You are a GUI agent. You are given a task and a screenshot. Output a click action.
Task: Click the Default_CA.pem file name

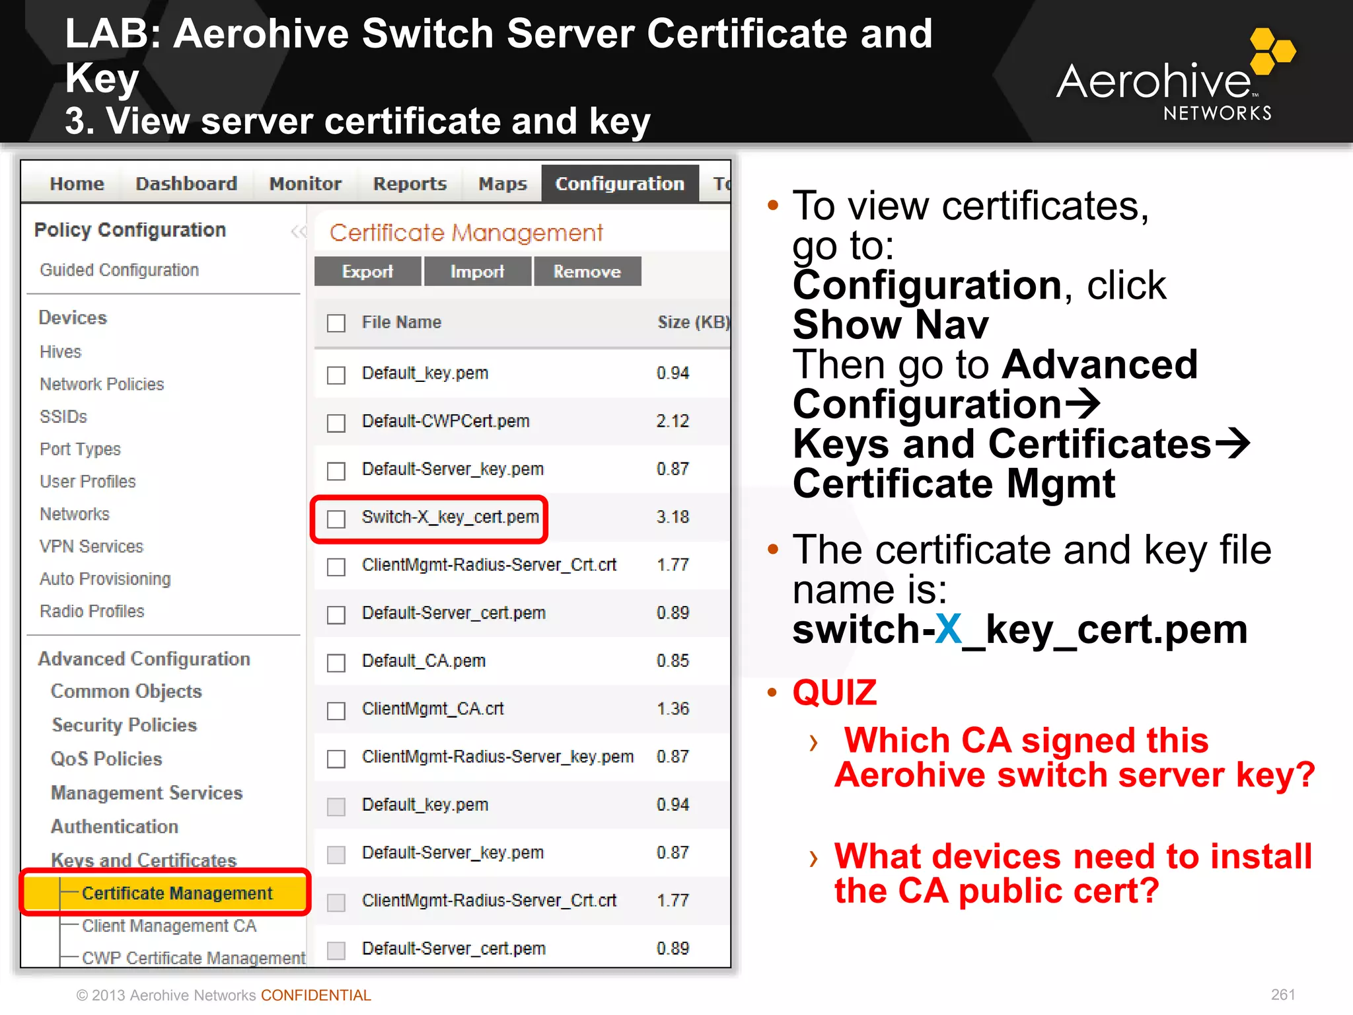coord(423,661)
